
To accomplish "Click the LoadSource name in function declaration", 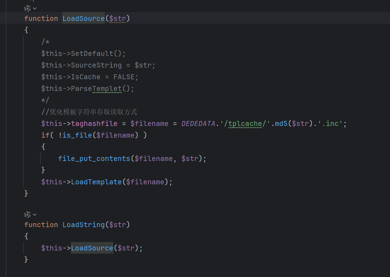I will (x=84, y=18).
